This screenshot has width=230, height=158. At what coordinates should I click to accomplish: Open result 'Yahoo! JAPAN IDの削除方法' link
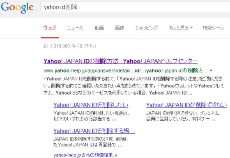[x=121, y=61]
